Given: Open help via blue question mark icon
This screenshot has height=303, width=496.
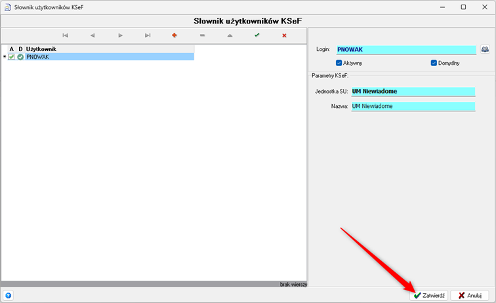Looking at the screenshot, I should pos(8,296).
